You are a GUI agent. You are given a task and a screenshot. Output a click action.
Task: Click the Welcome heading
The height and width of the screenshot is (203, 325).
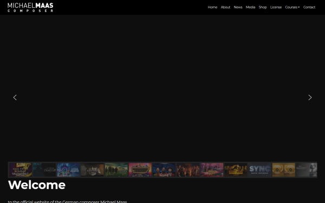point(37,185)
